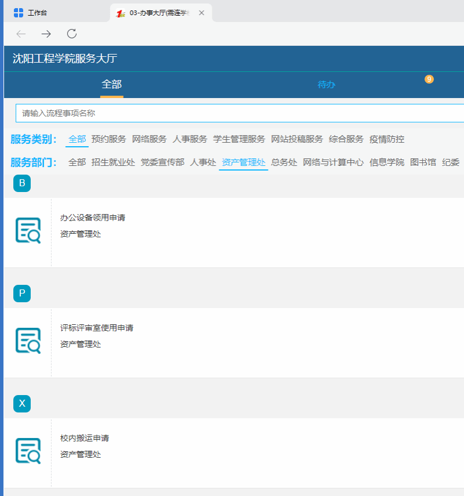Viewport: 464px width, 496px height.
Task: Select department 纪委
Action: (x=451, y=162)
